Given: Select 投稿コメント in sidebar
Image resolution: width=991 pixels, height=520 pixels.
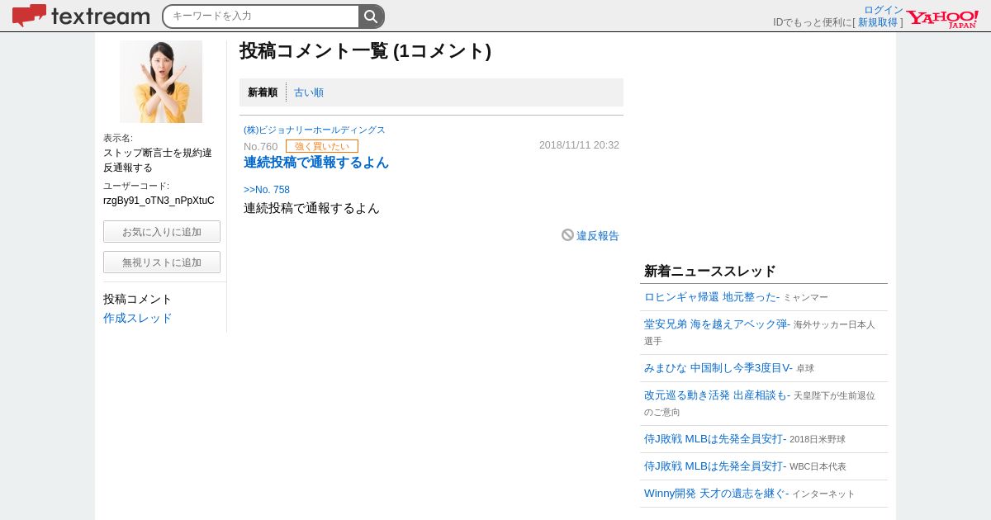Looking at the screenshot, I should coord(138,299).
